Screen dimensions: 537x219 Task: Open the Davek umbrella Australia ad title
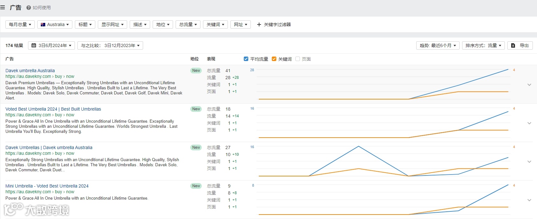tap(30, 71)
